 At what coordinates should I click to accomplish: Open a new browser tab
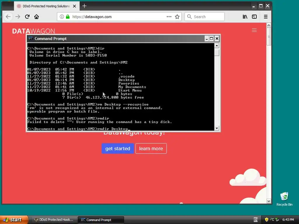tap(84, 6)
